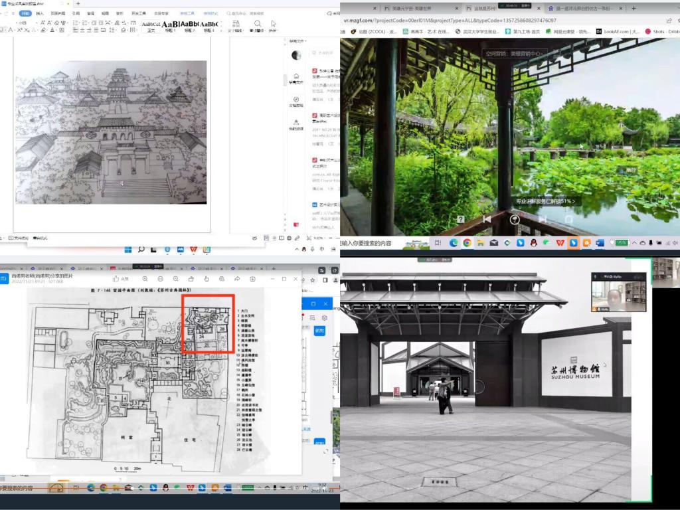Open Chrome from the Windows taskbar
This screenshot has height=510, width=680.
pos(467,243)
